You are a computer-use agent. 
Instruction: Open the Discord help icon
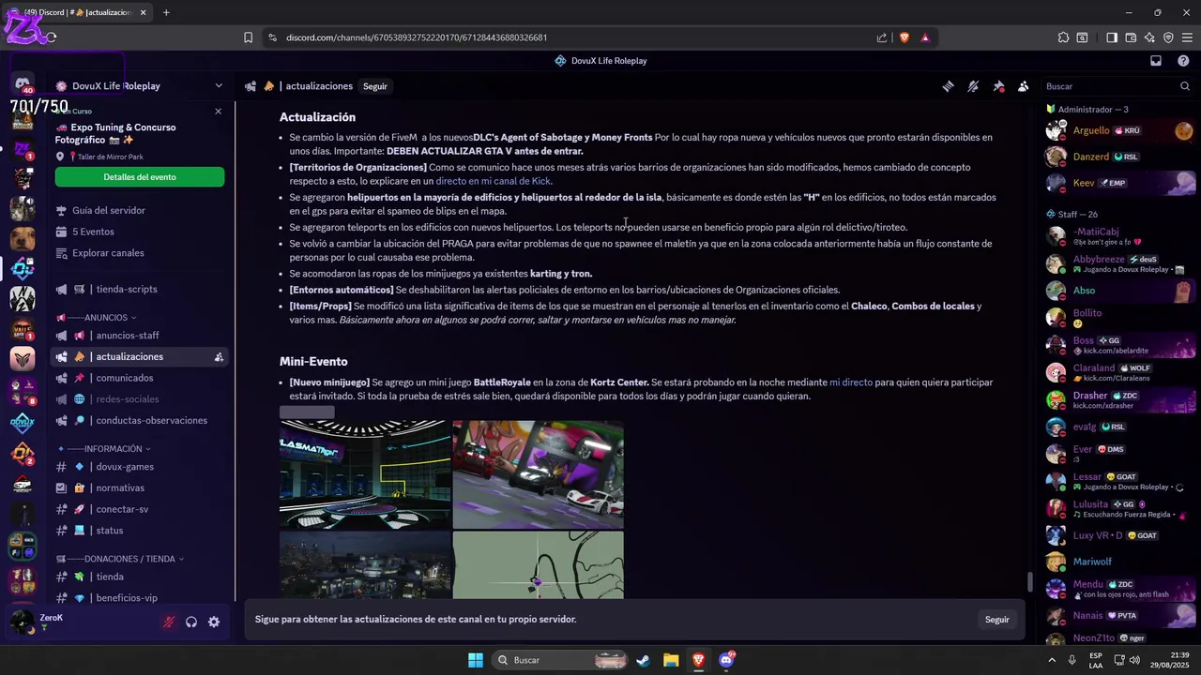(x=1183, y=61)
